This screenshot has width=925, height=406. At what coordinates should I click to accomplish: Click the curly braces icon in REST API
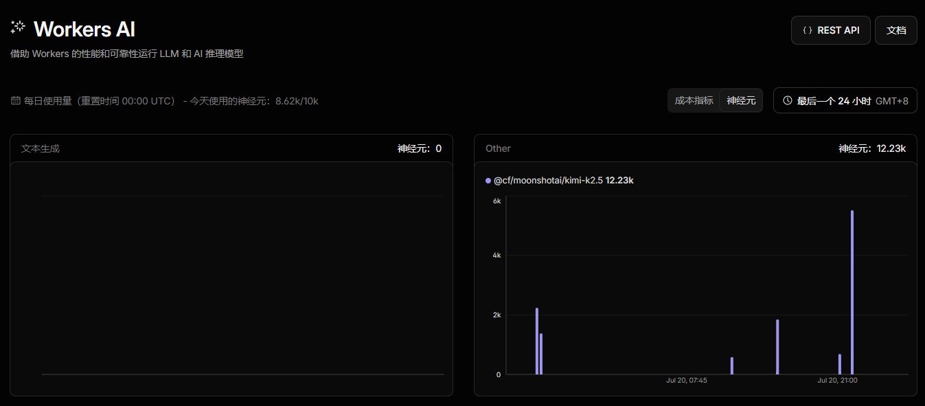coord(808,30)
